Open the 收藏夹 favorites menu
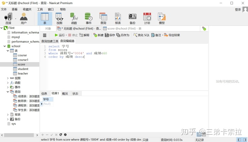This screenshot has width=248, height=142. 27,9
